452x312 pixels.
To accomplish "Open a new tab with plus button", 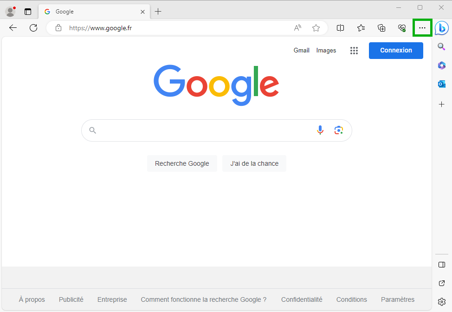I will pos(158,12).
